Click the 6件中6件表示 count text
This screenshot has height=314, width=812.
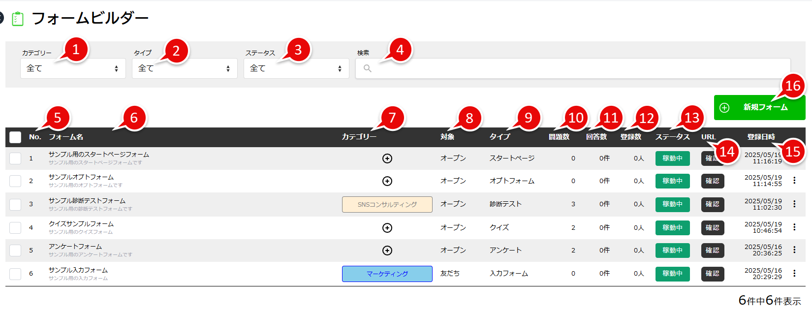click(770, 301)
